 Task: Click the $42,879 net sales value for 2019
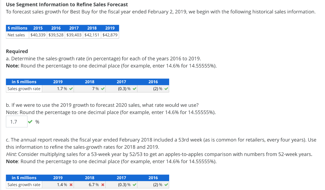[x=110, y=35]
